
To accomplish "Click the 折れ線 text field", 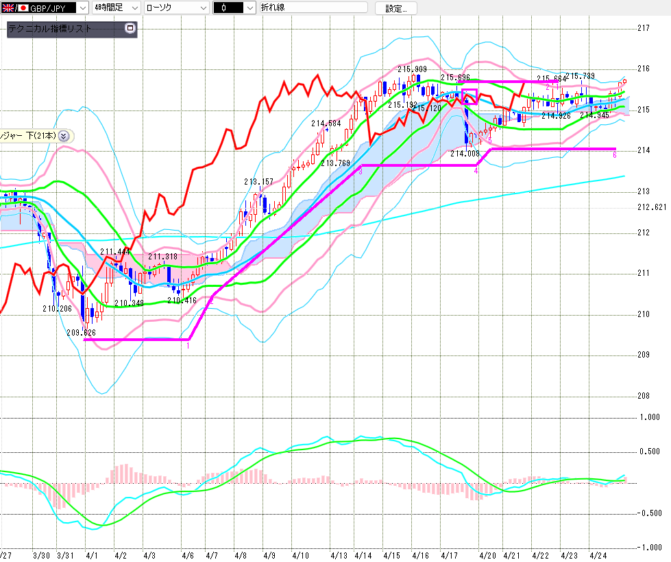I will pyautogui.click(x=314, y=8).
